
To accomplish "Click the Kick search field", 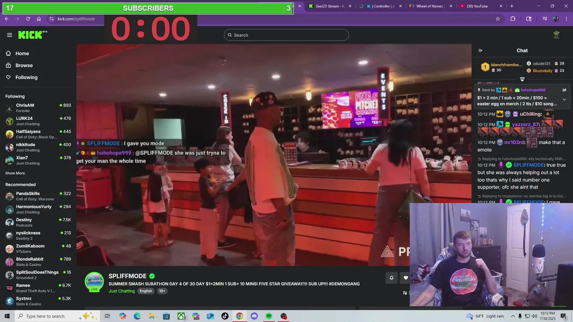I will (286, 35).
